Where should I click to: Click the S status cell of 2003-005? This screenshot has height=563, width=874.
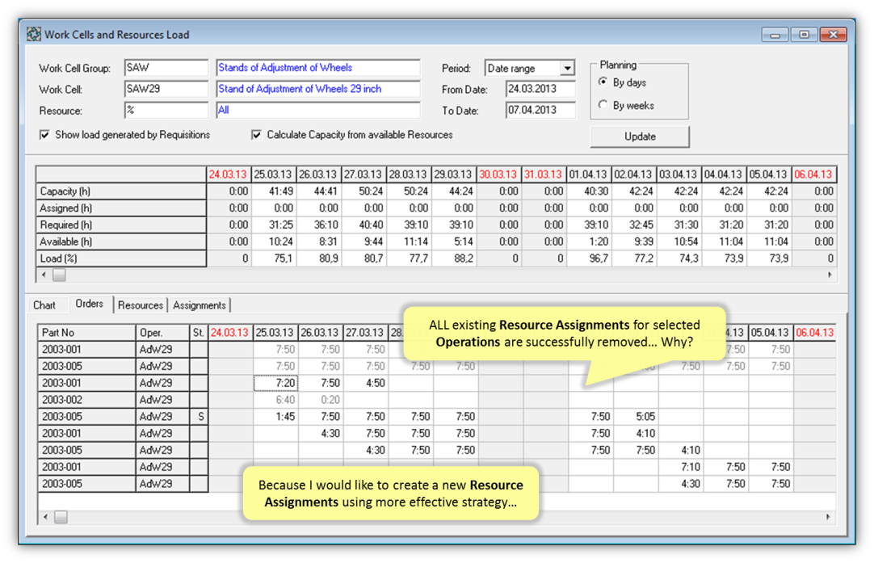coord(199,417)
